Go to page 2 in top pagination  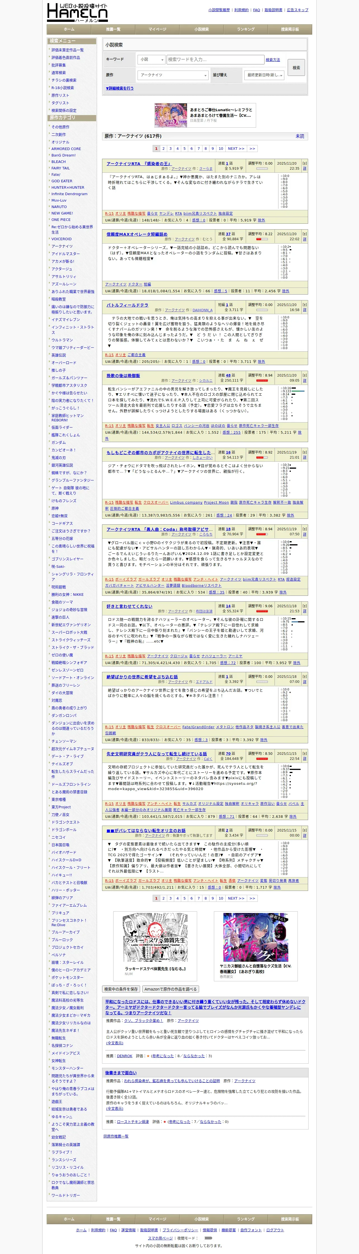coord(164,148)
